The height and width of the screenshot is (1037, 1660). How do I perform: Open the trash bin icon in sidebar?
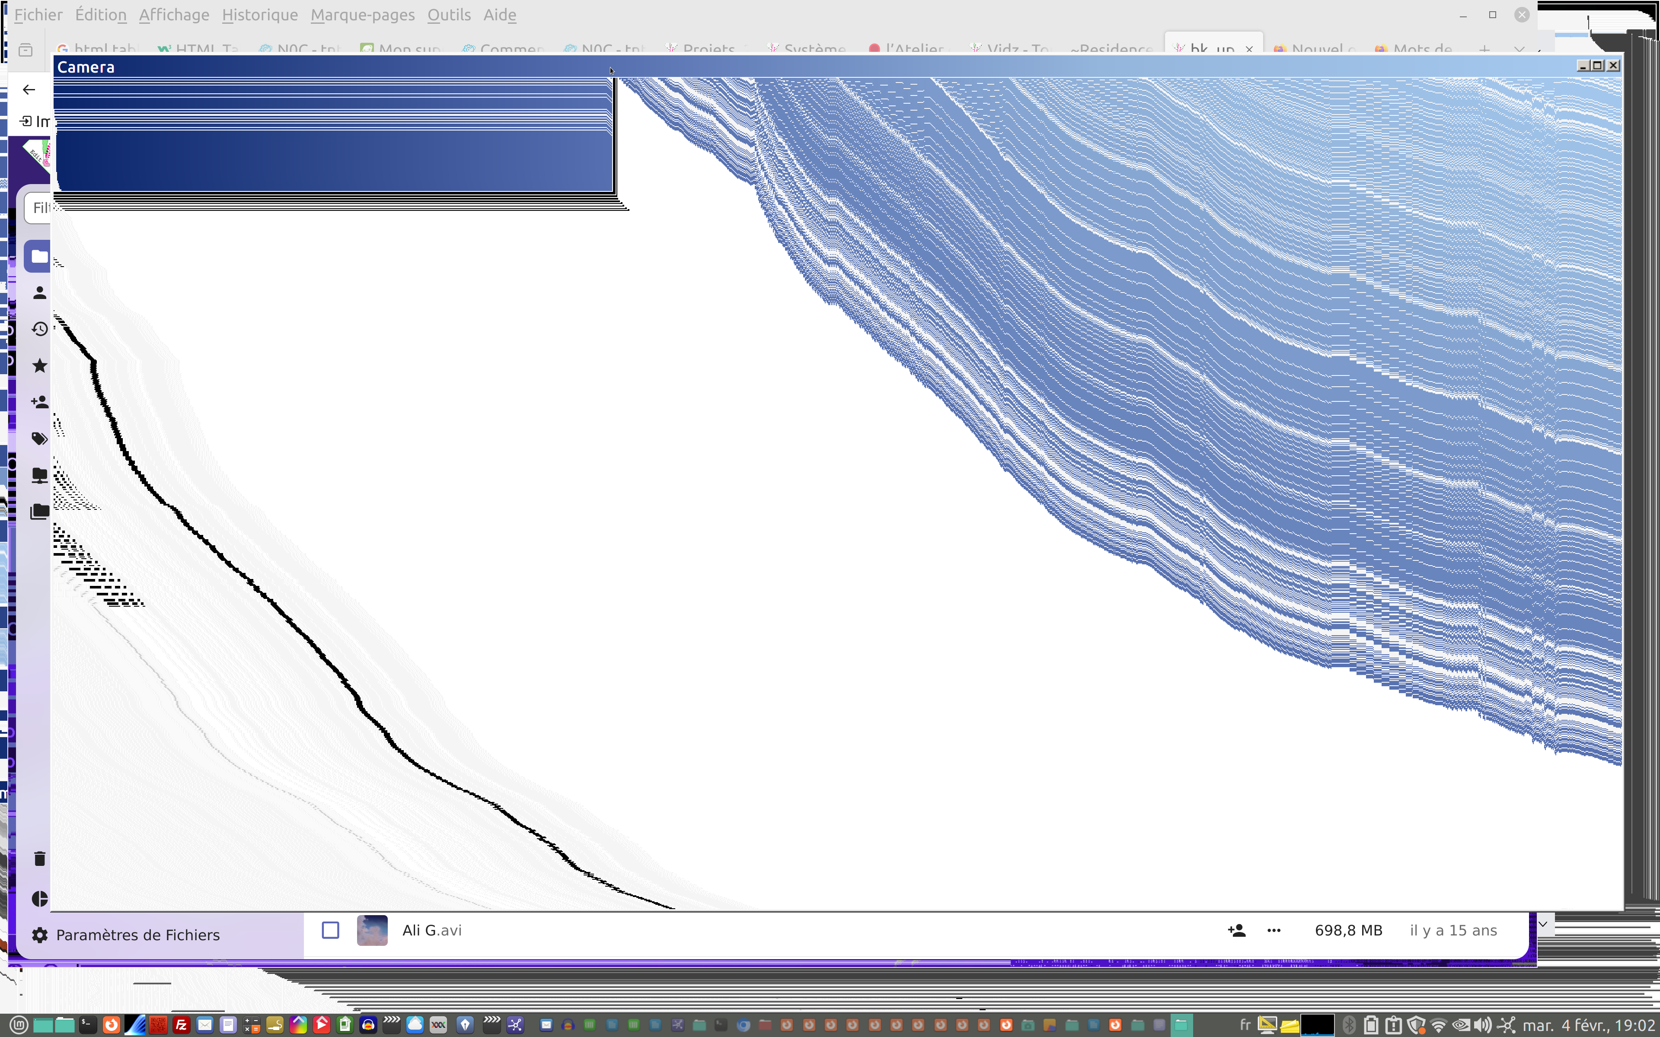coord(39,859)
